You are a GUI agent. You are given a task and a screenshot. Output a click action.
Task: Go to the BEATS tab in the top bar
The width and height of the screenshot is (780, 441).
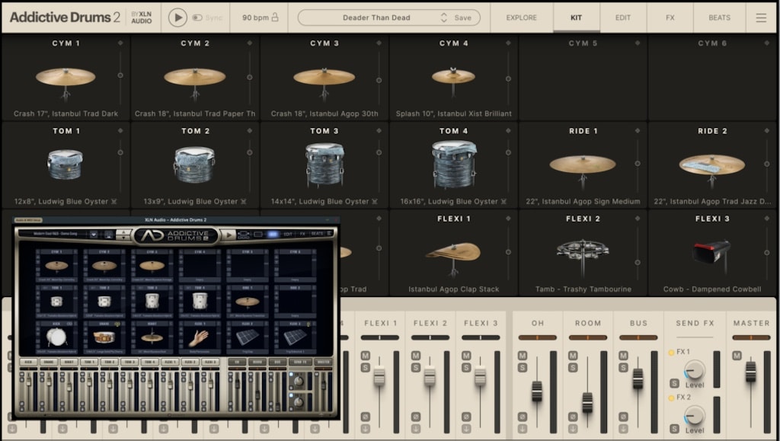pyautogui.click(x=719, y=18)
